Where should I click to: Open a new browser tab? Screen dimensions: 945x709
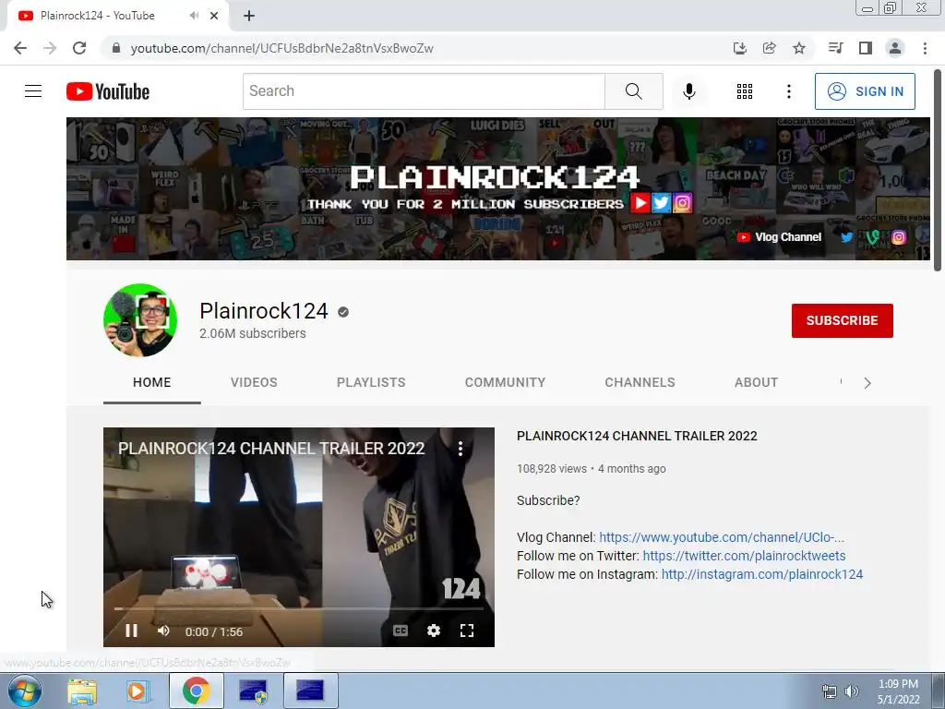pyautogui.click(x=249, y=17)
